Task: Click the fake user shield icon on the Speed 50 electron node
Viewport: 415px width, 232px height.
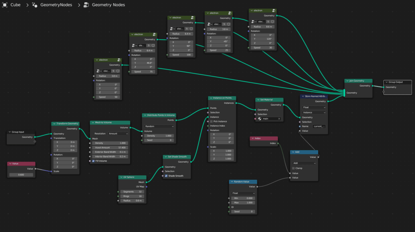Action: click(x=118, y=71)
